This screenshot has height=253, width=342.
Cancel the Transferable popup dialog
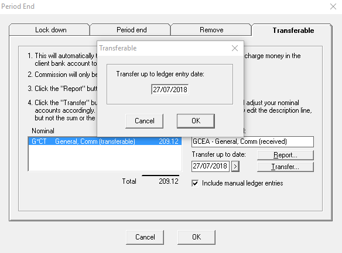tap(145, 121)
